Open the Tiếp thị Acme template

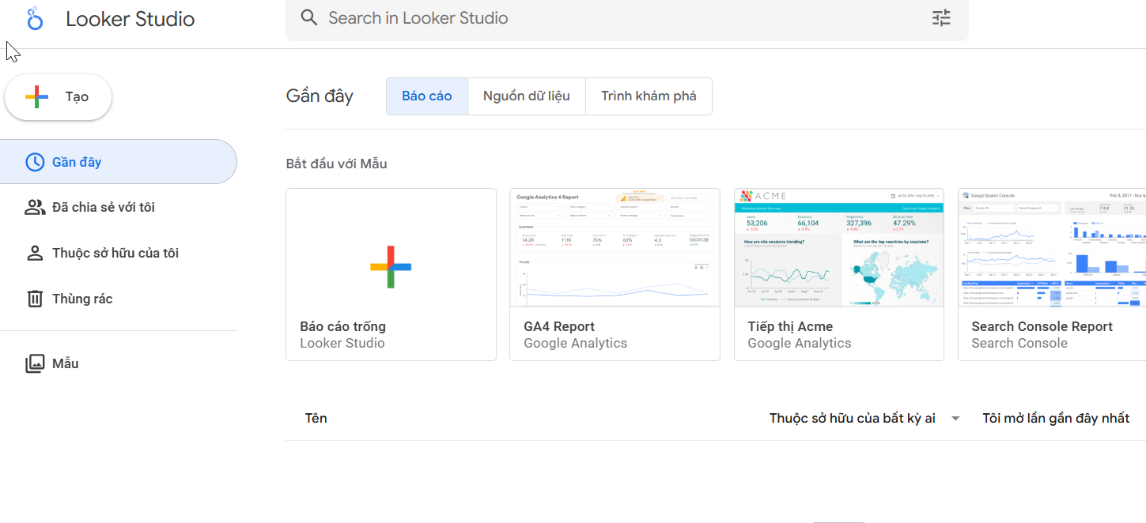point(839,274)
